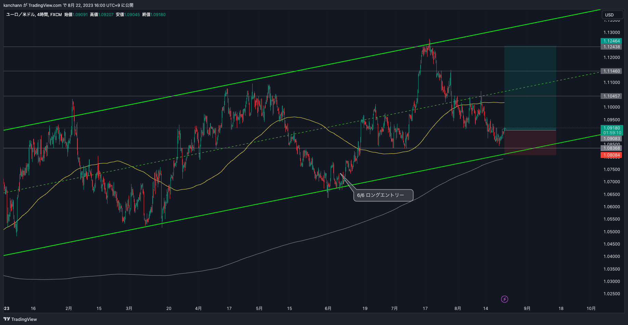Click the red 1.08084 stop level label
Screen dimensions: 628x325
[x=612, y=155]
